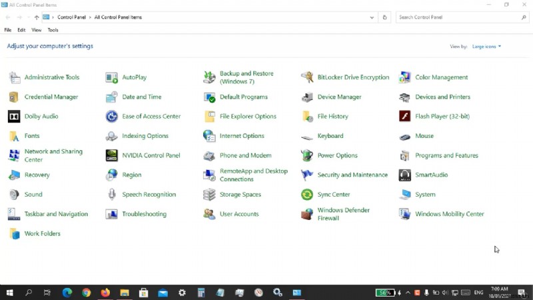
Task: Open the Device Manager link
Action: 339,97
